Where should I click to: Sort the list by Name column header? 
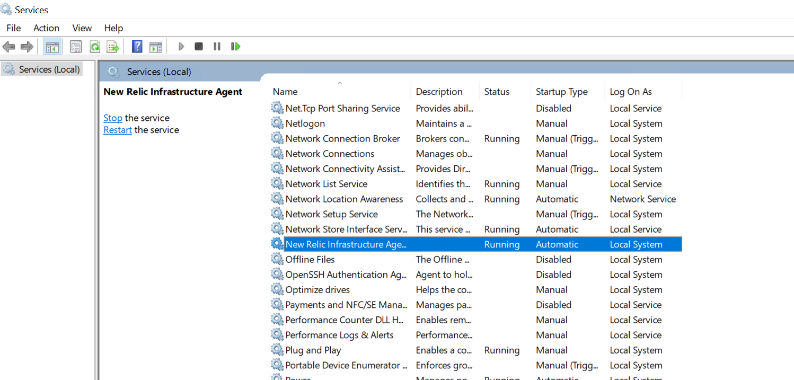click(x=285, y=92)
